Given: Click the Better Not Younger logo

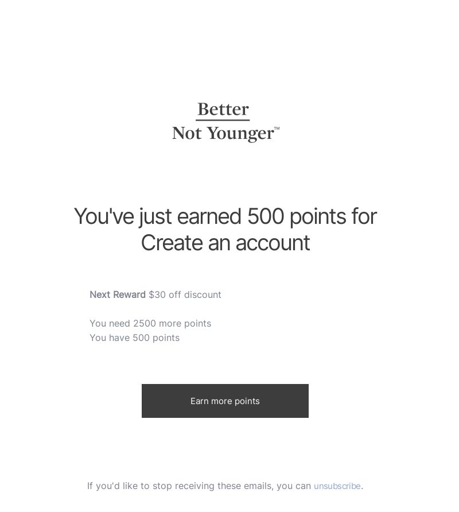Looking at the screenshot, I should click(x=225, y=122).
